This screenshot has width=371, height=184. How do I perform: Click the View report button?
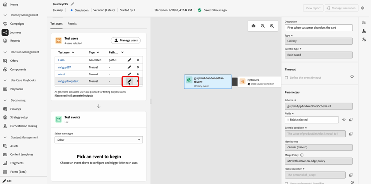[313, 8]
